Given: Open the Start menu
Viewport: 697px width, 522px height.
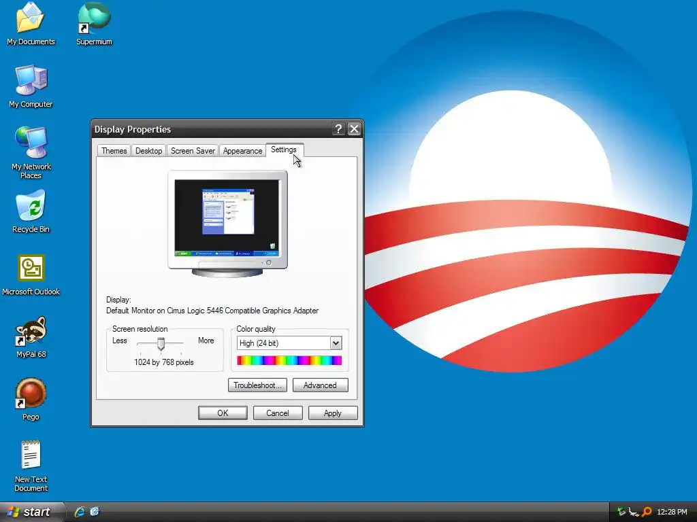Looking at the screenshot, I should click(32, 512).
